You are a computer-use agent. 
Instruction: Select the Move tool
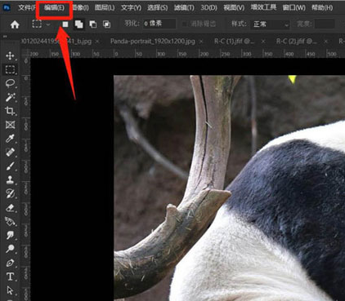click(10, 55)
